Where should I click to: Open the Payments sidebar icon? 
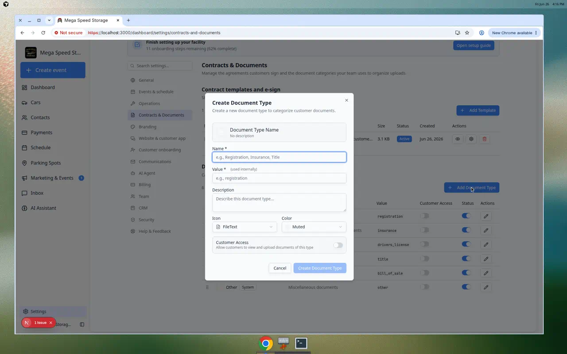(x=24, y=133)
